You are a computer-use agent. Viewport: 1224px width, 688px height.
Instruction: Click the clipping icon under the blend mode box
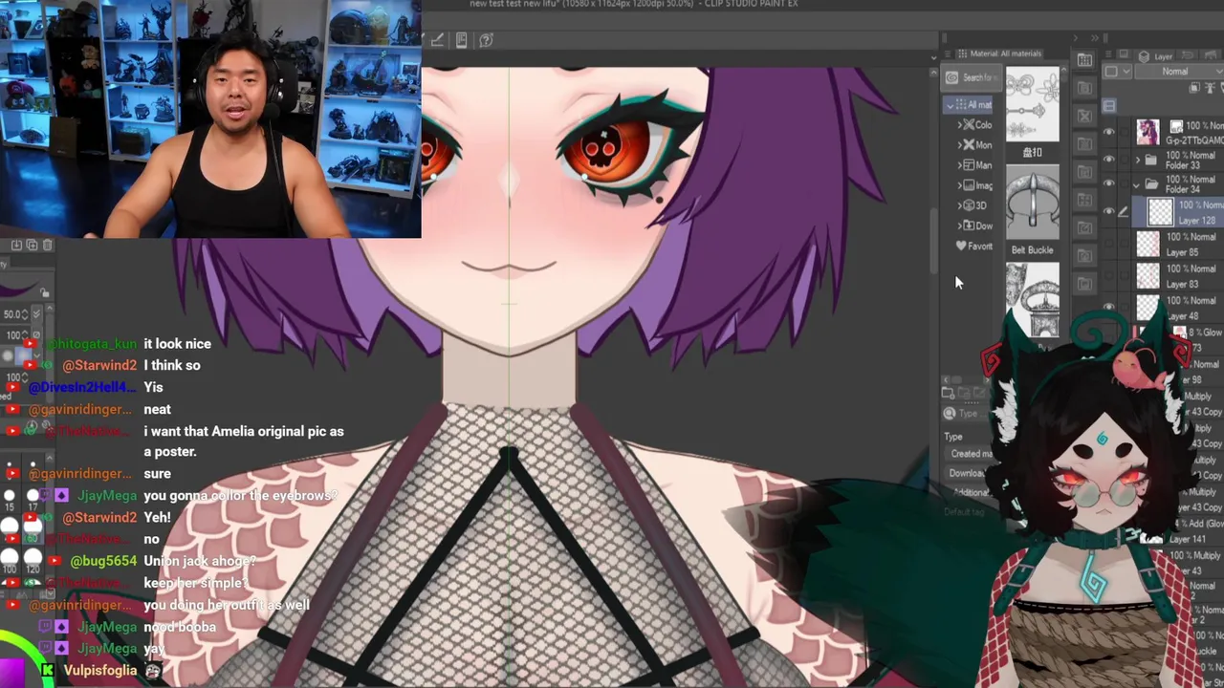tap(1195, 88)
